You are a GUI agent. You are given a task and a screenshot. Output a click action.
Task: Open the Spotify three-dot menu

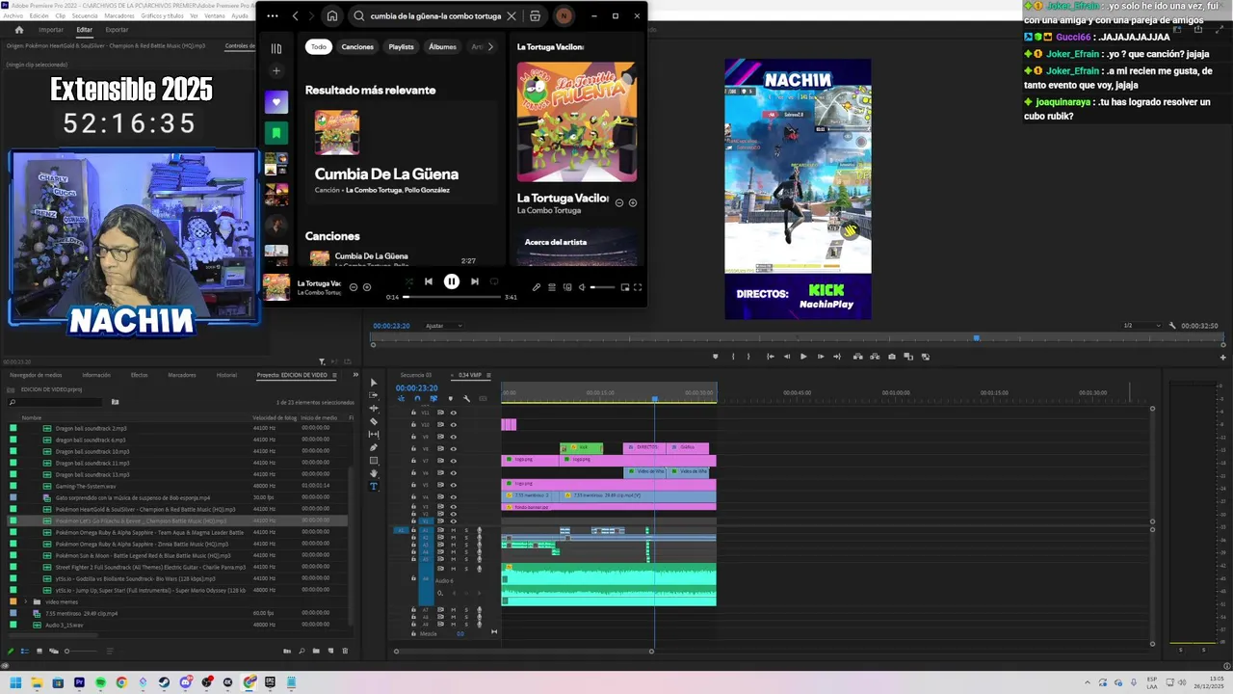click(x=272, y=16)
